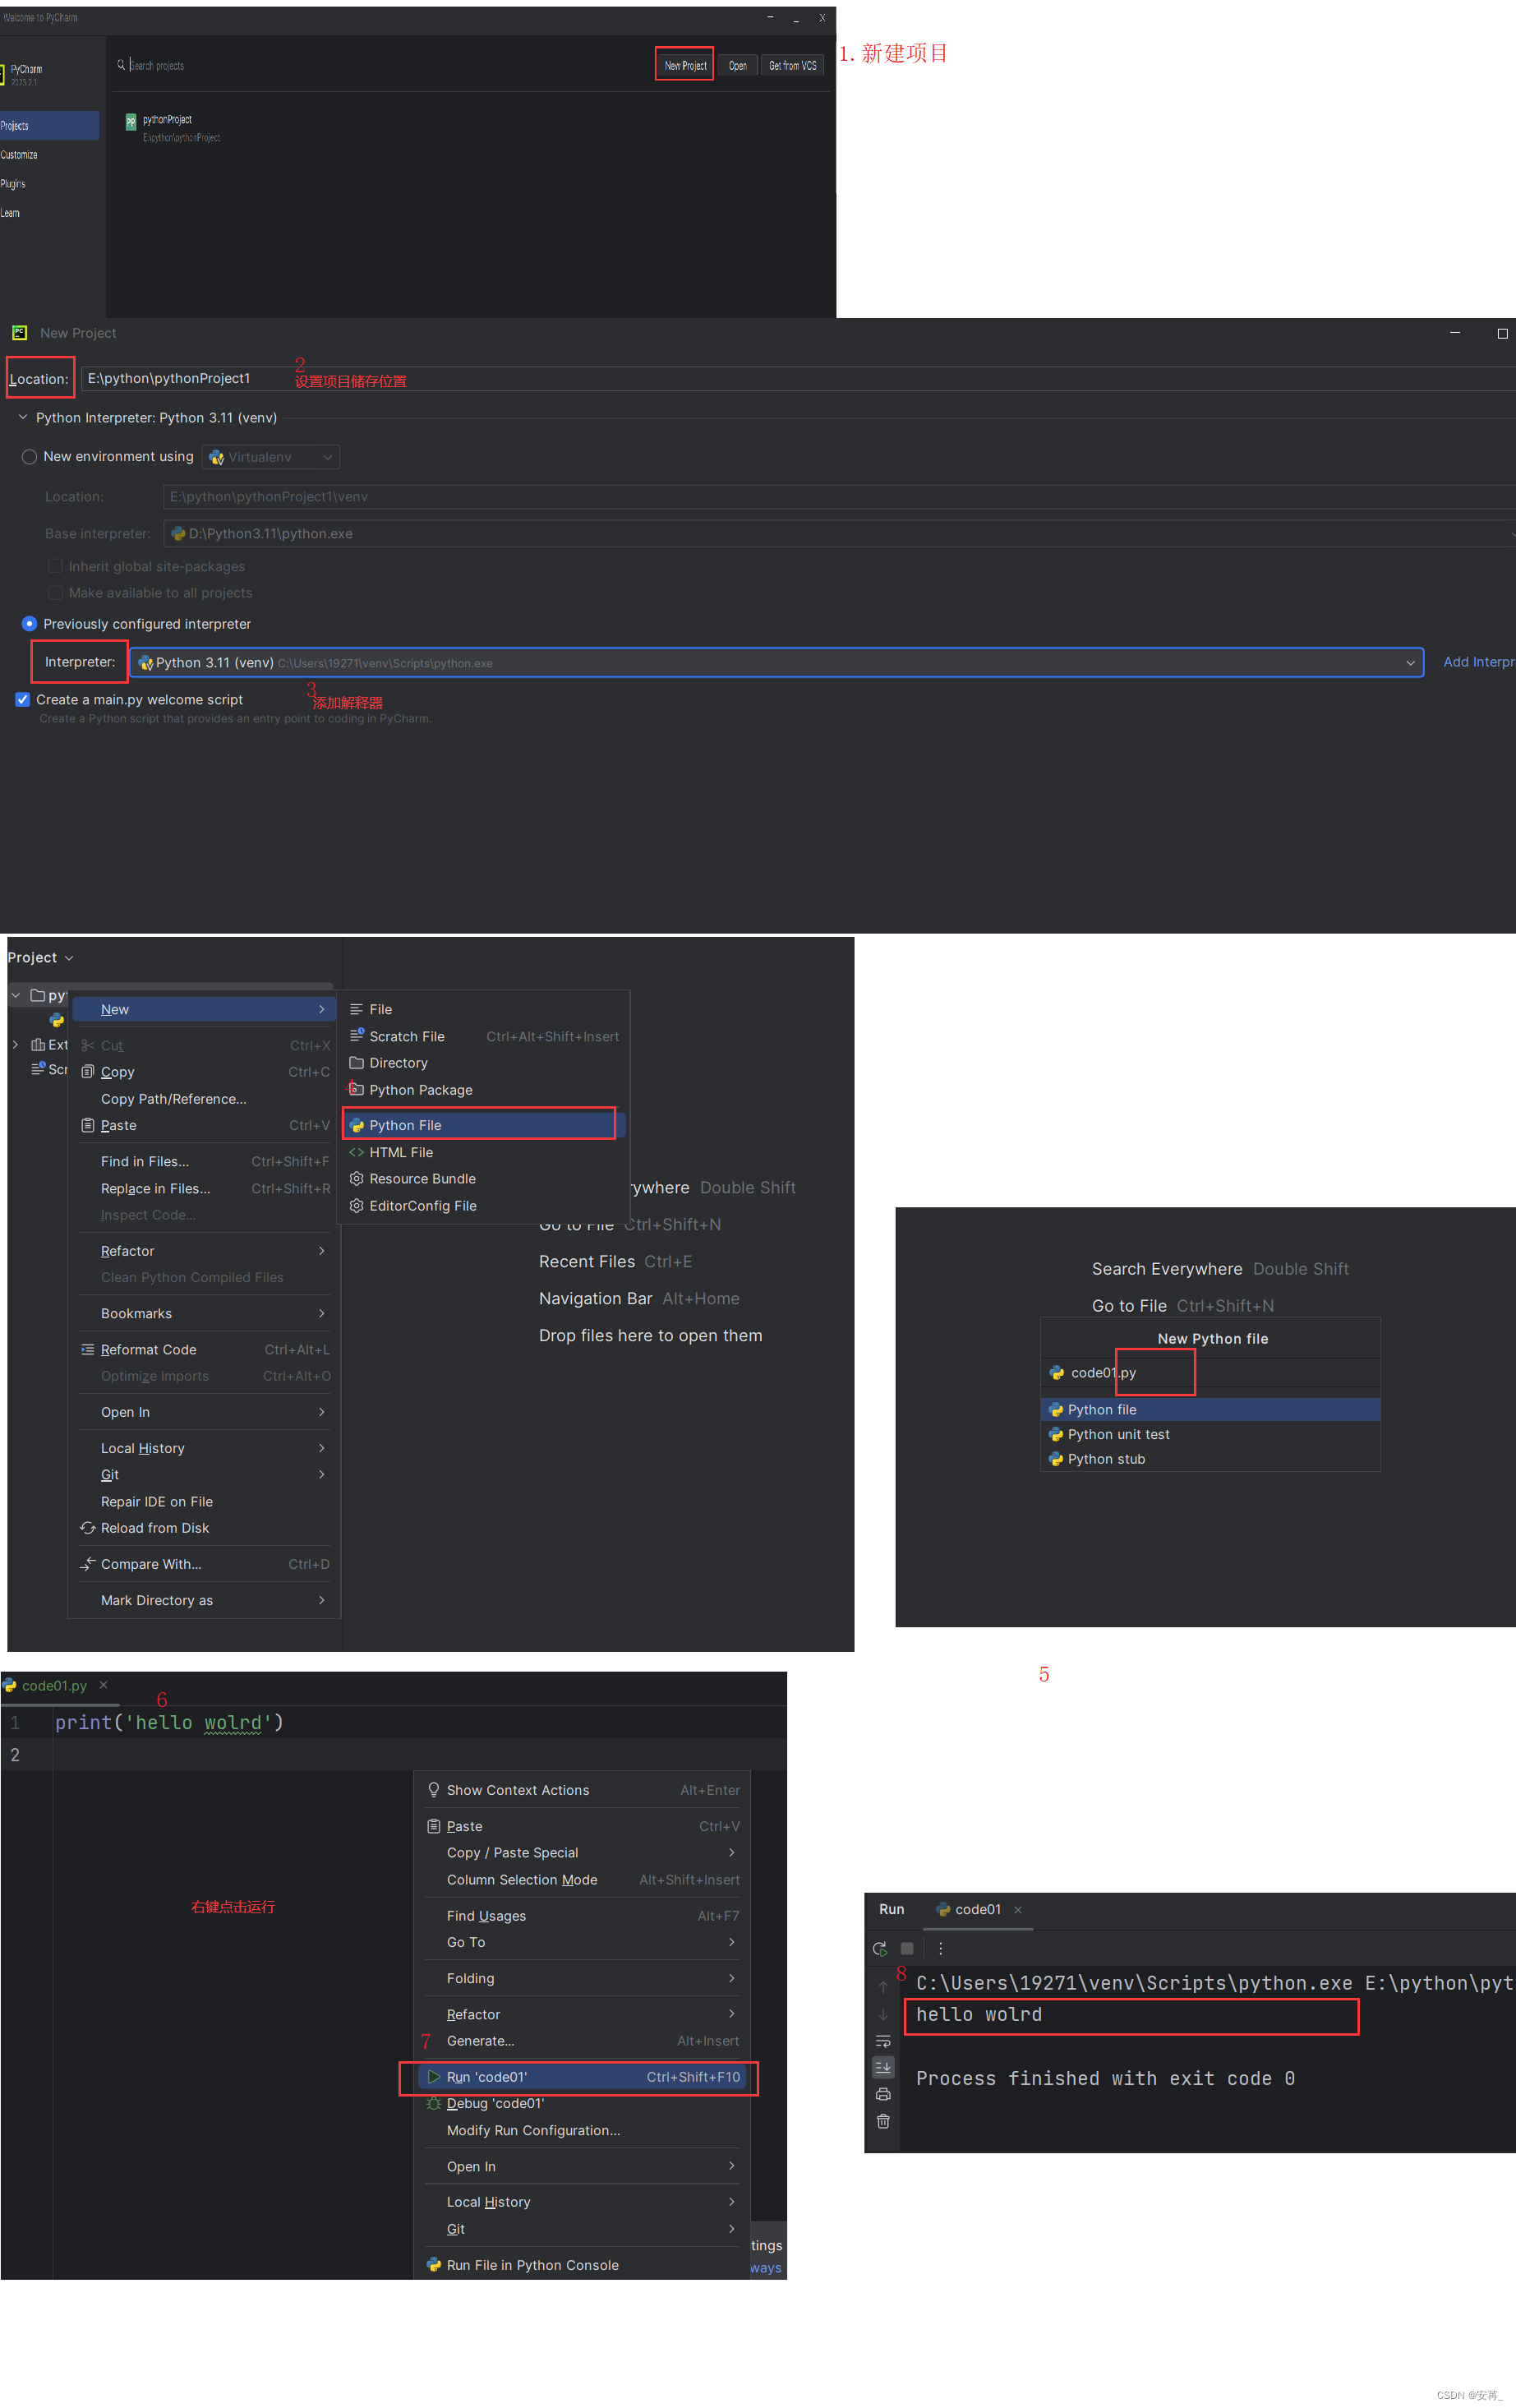Click the Clear All trash icon in the Run panel
This screenshot has height=2408, width=1516.
(883, 2121)
